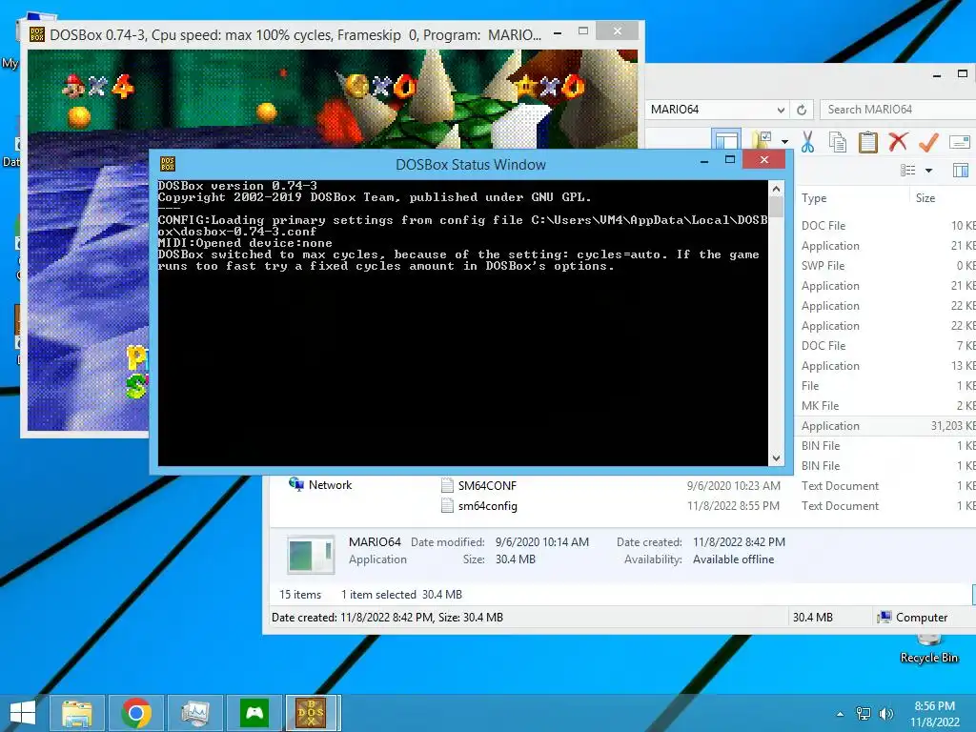Minimize the DOSBox game window
Screen dimensions: 976x732
[558, 32]
